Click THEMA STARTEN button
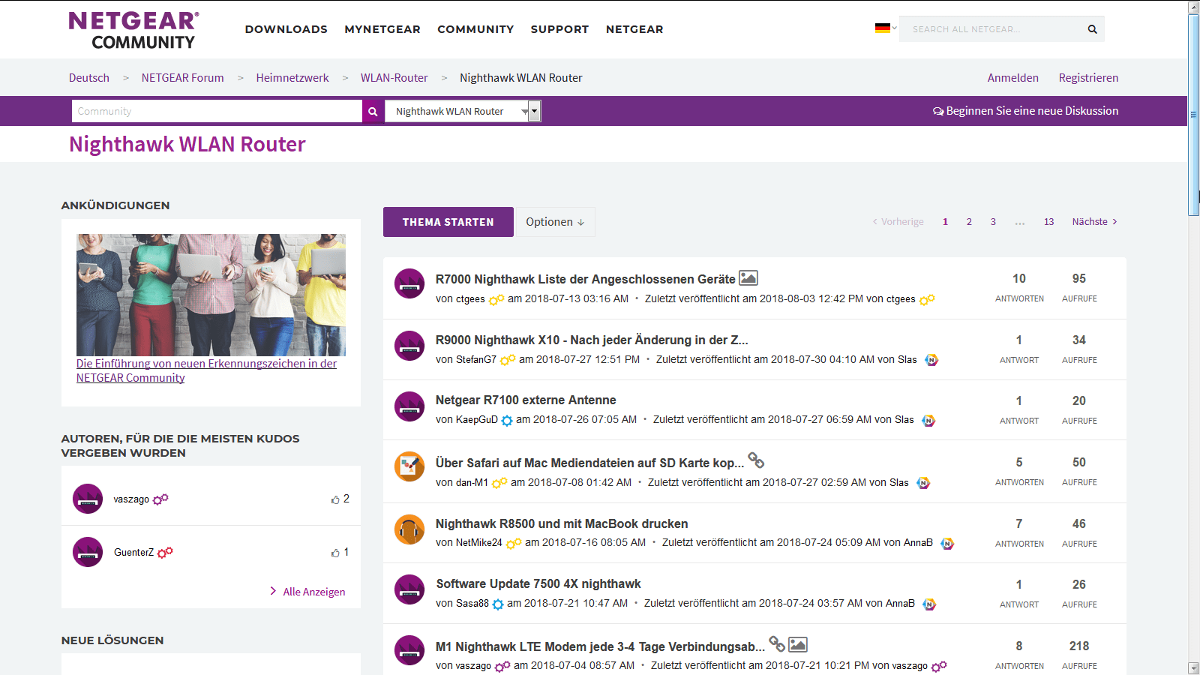 coord(448,222)
